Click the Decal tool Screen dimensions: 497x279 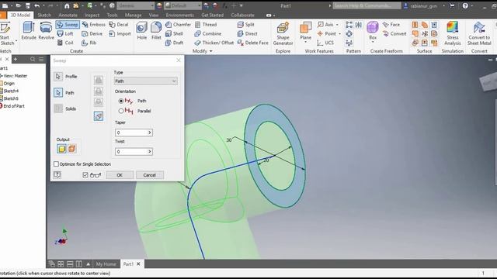(x=119, y=24)
